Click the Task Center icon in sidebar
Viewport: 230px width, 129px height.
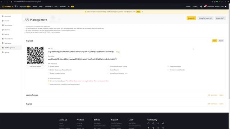(x=3, y=43)
